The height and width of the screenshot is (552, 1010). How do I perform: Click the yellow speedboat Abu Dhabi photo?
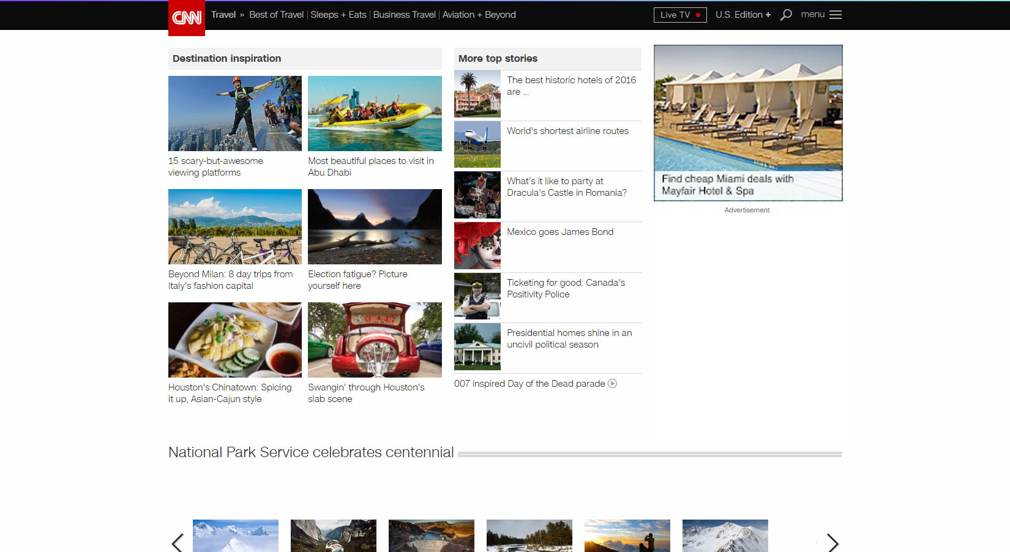click(375, 113)
